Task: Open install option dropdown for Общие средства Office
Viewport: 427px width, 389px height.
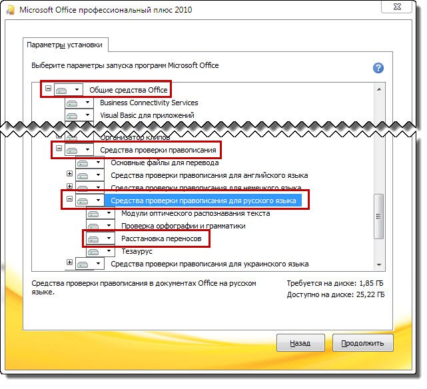Action: click(77, 89)
